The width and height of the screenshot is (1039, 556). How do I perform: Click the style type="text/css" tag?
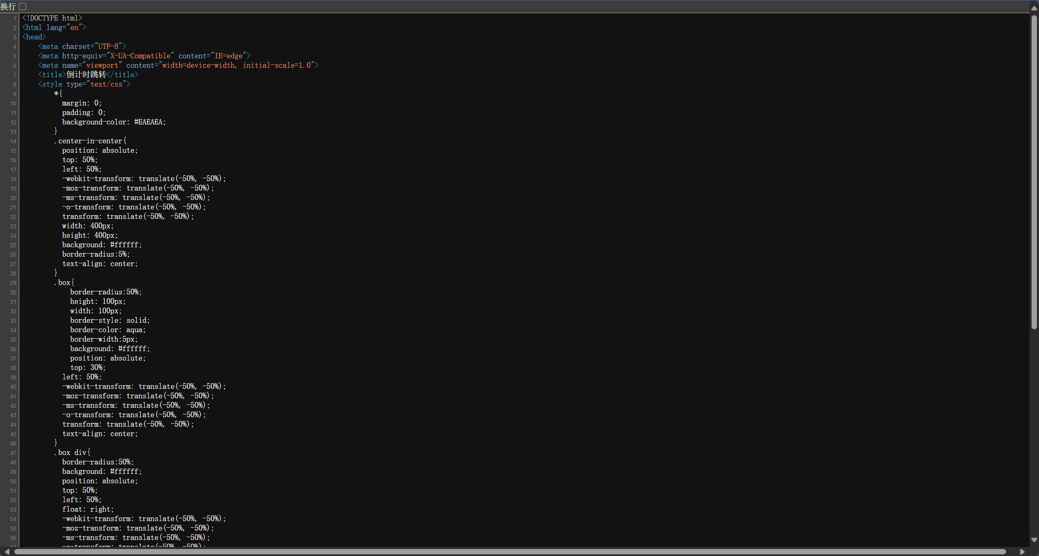pos(84,84)
